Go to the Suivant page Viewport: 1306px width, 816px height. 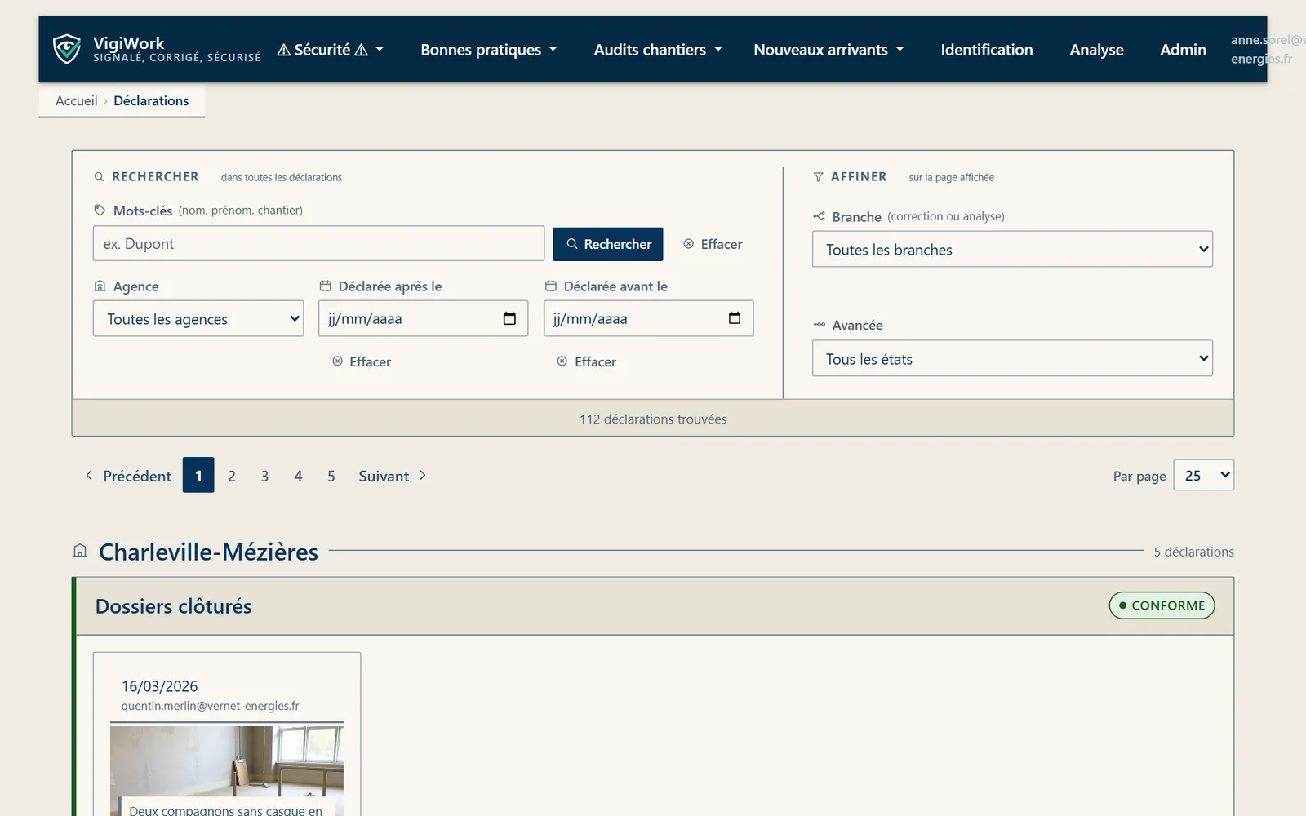tap(393, 476)
